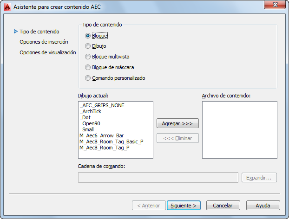Click the Agregar >>> button

point(177,123)
